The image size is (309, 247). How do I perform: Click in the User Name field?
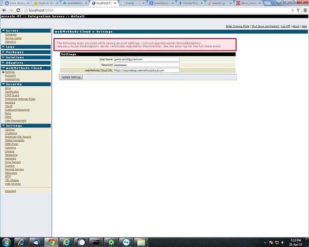[x=147, y=59]
